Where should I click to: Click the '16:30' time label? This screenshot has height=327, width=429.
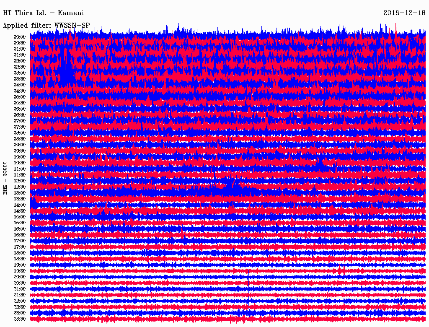pos(20,235)
